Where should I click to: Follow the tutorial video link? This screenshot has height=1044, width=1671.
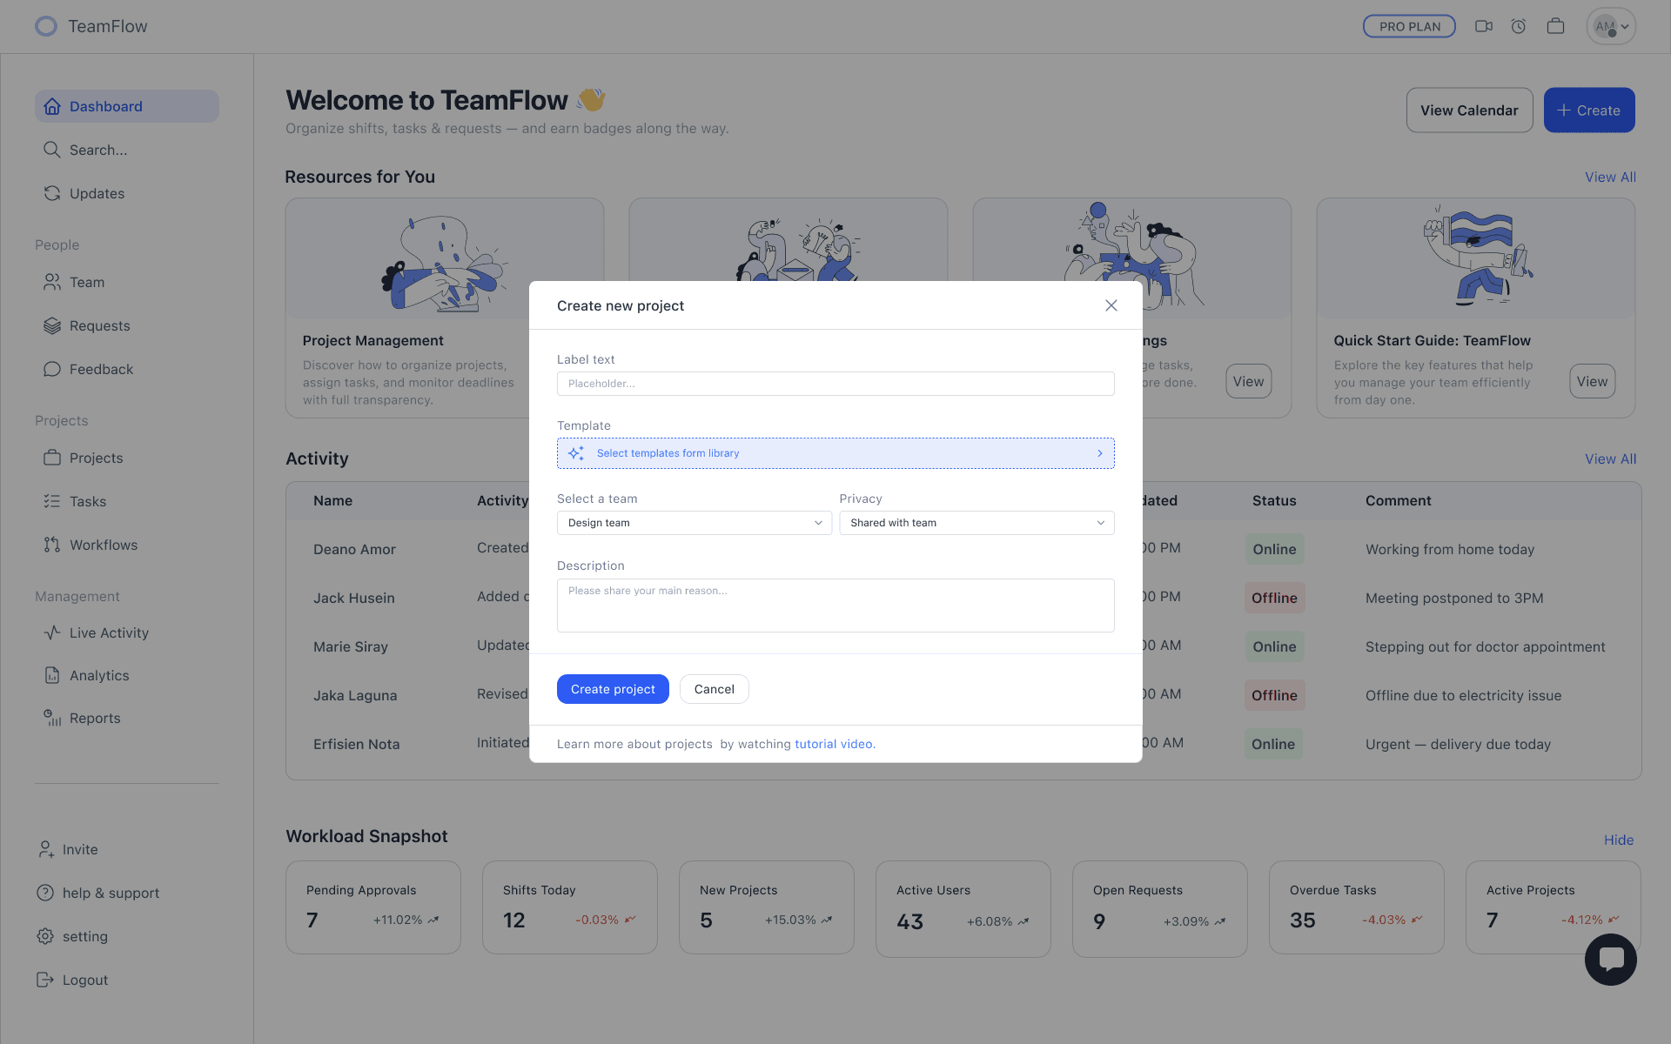coord(834,744)
